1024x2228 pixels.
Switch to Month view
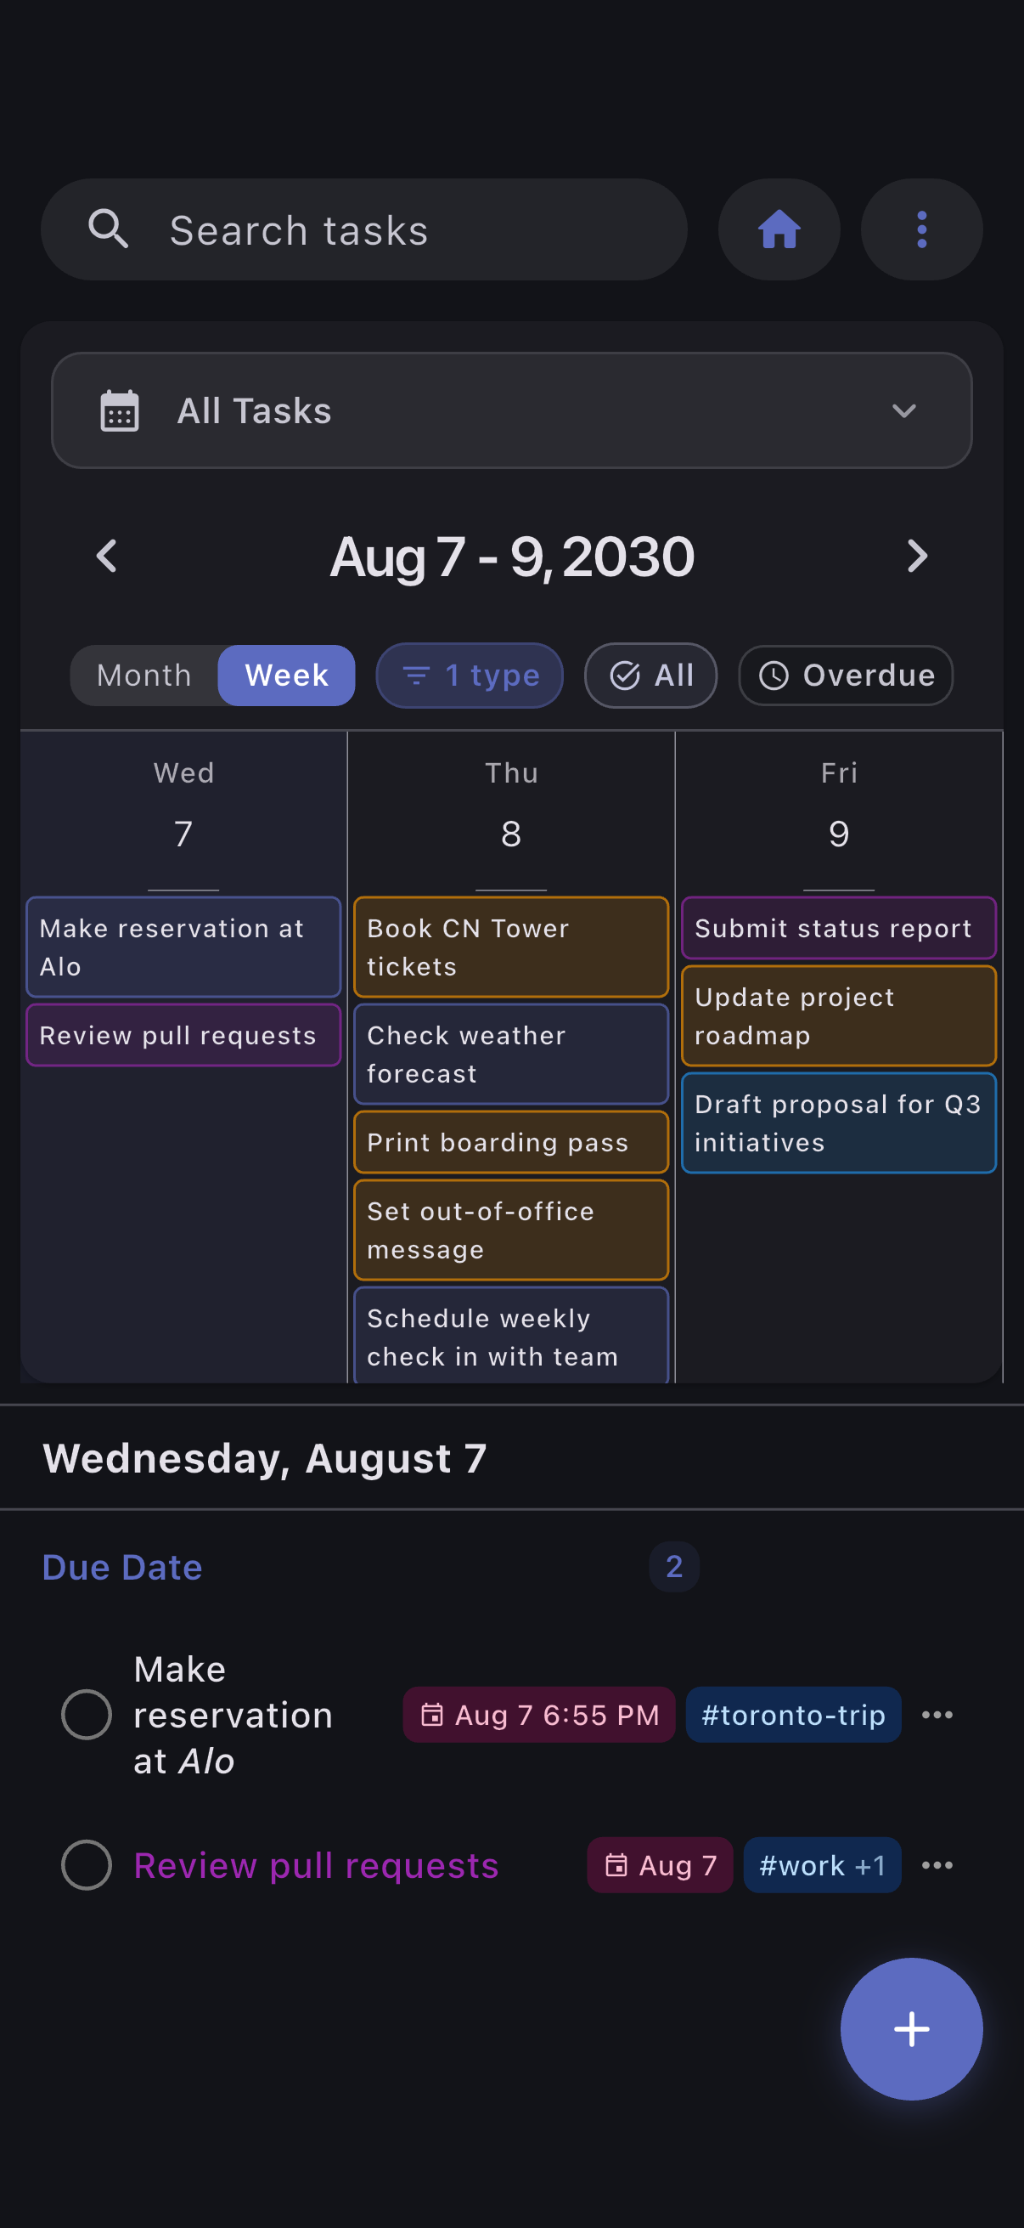(144, 676)
